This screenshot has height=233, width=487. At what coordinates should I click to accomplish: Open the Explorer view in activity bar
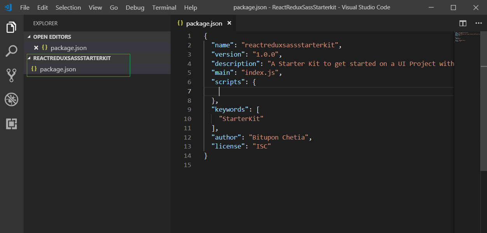[12, 27]
